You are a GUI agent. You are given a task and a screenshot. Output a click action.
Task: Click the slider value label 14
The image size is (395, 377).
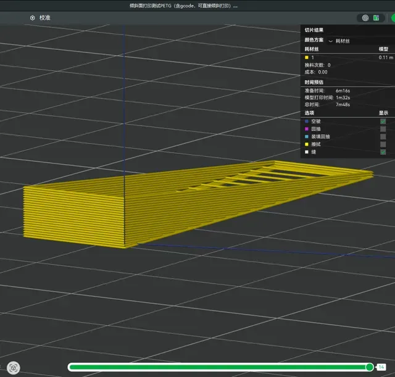pos(381,367)
